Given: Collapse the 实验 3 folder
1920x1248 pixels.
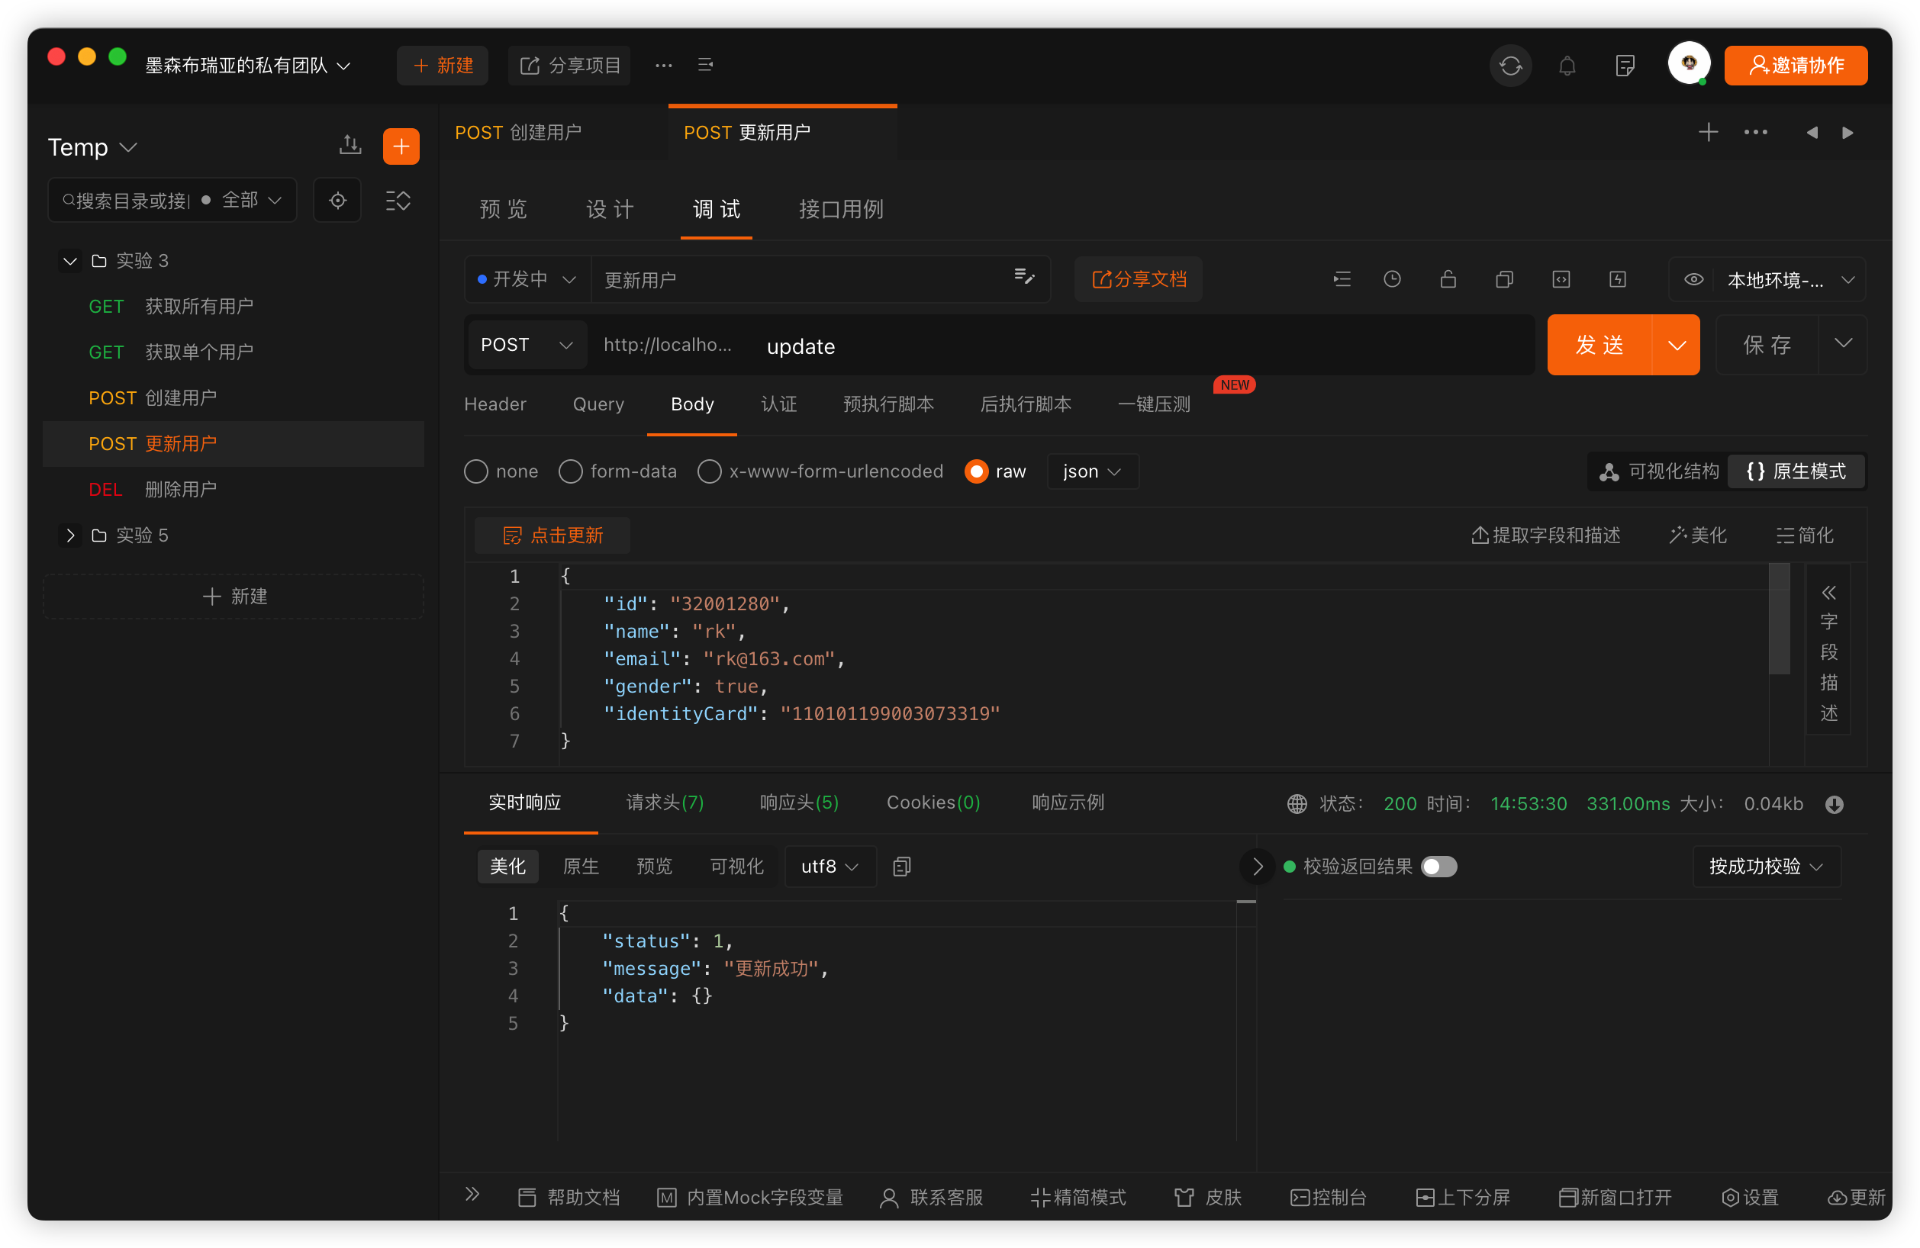Looking at the screenshot, I should click(x=69, y=261).
